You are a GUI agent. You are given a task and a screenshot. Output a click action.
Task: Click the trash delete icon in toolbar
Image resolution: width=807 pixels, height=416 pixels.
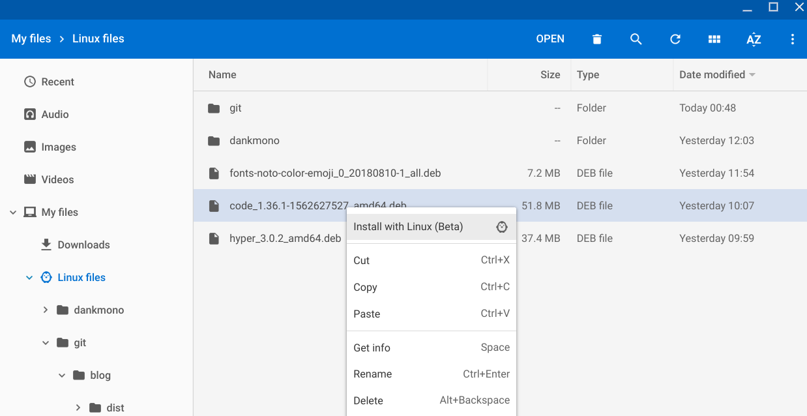[596, 39]
